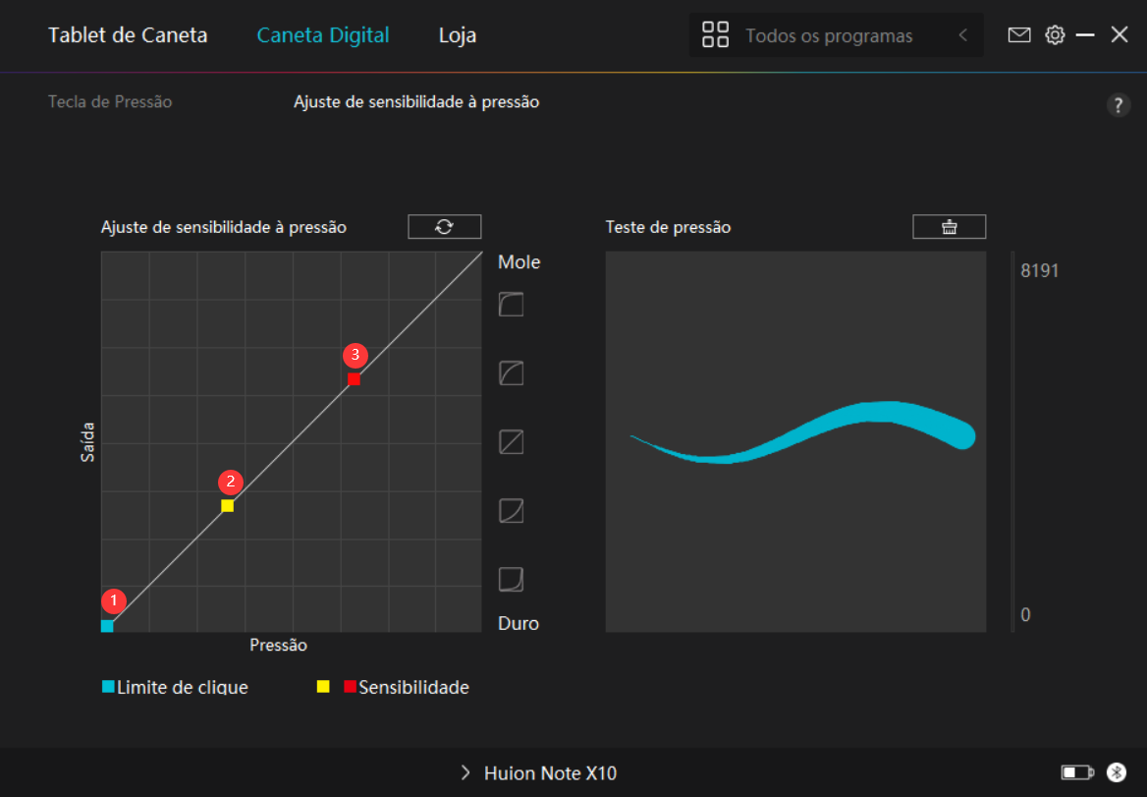Open the settings gear icon
Screen dimensions: 1147x797
[x=1055, y=35]
